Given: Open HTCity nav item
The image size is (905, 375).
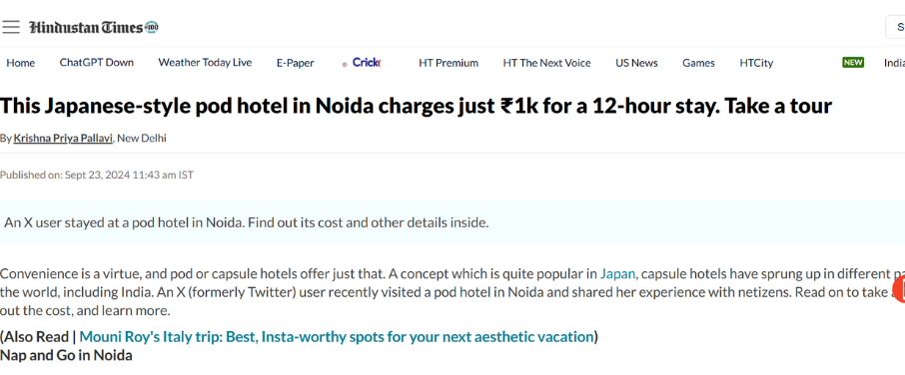Looking at the screenshot, I should pyautogui.click(x=756, y=63).
